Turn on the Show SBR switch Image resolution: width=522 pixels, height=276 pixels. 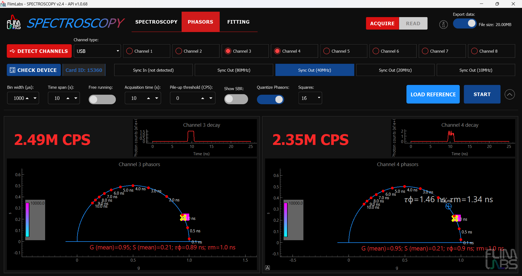(x=236, y=99)
